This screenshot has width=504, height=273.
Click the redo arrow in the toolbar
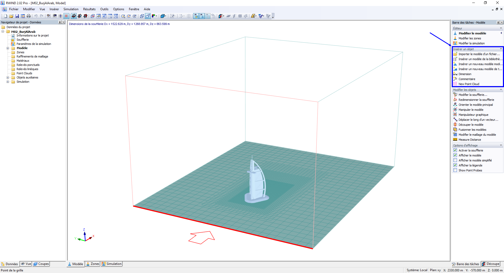[x=42, y=16]
